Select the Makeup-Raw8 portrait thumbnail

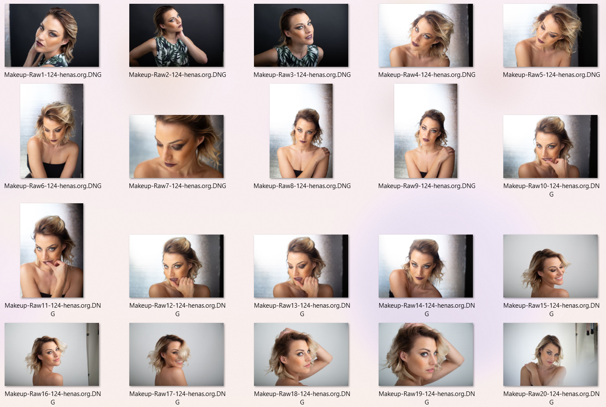301,131
